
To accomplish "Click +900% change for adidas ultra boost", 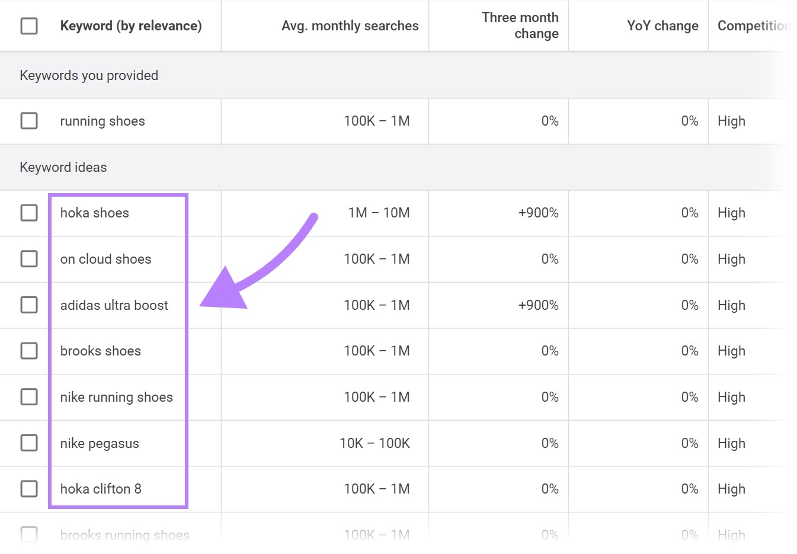I will (538, 305).
